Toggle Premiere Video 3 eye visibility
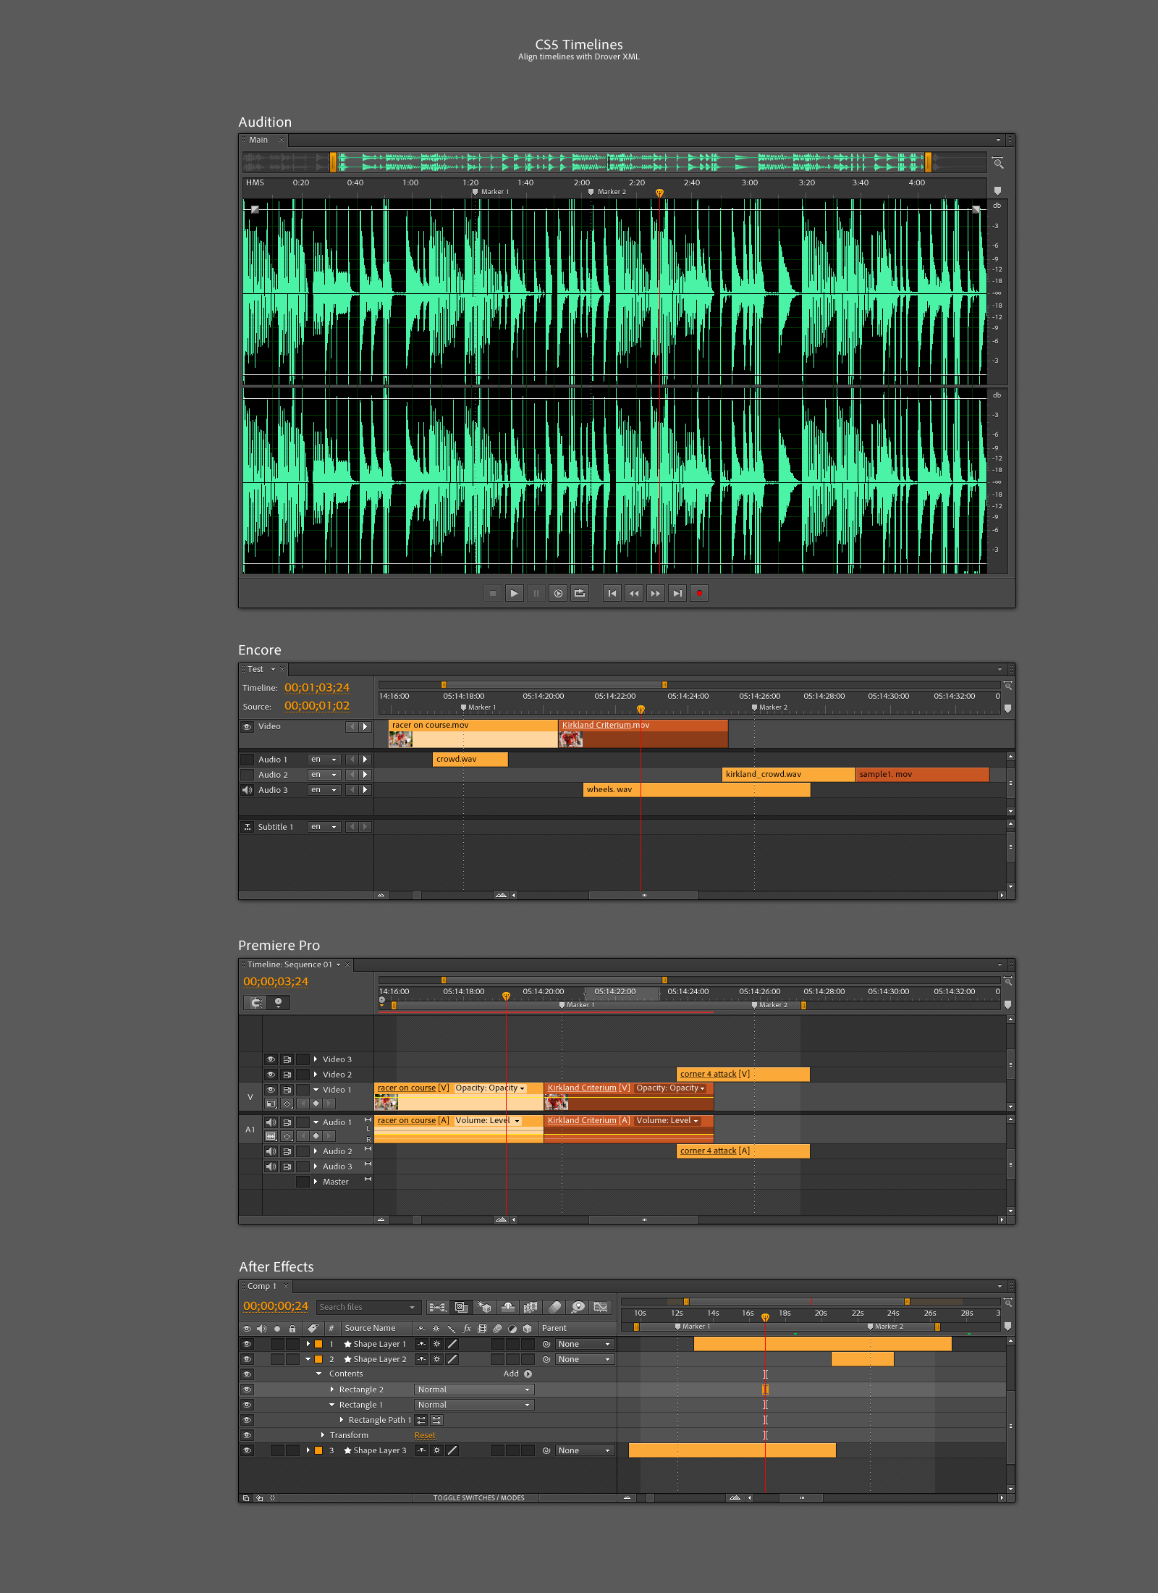This screenshot has height=1593, width=1158. pyautogui.click(x=271, y=1059)
